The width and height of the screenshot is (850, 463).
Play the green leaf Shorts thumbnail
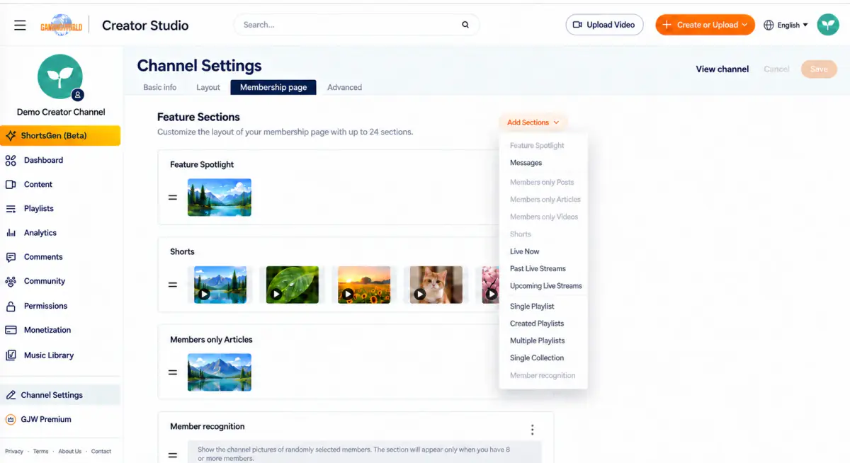[x=293, y=285]
